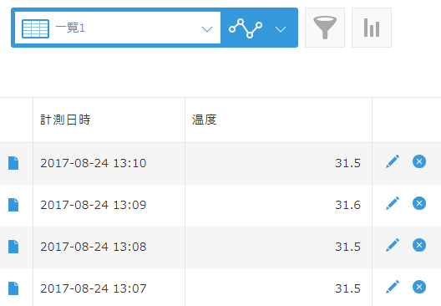Open record details for 13:07 row
The image size is (441, 306).
(13, 288)
